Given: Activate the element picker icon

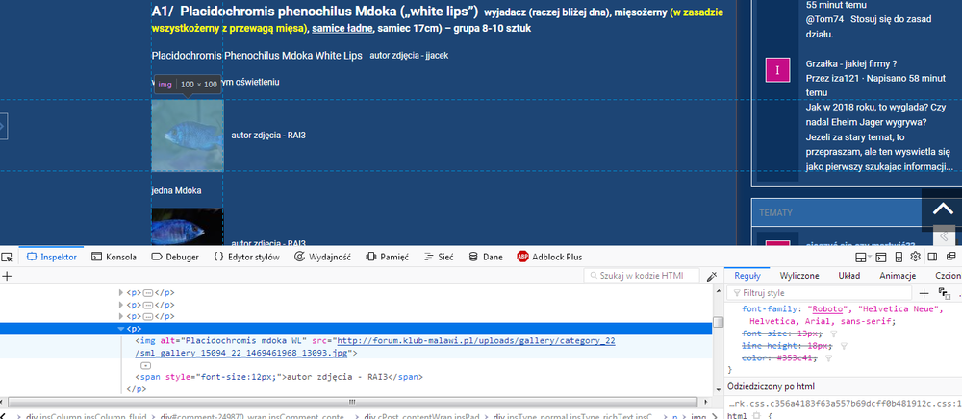Looking at the screenshot, I should 8,257.
